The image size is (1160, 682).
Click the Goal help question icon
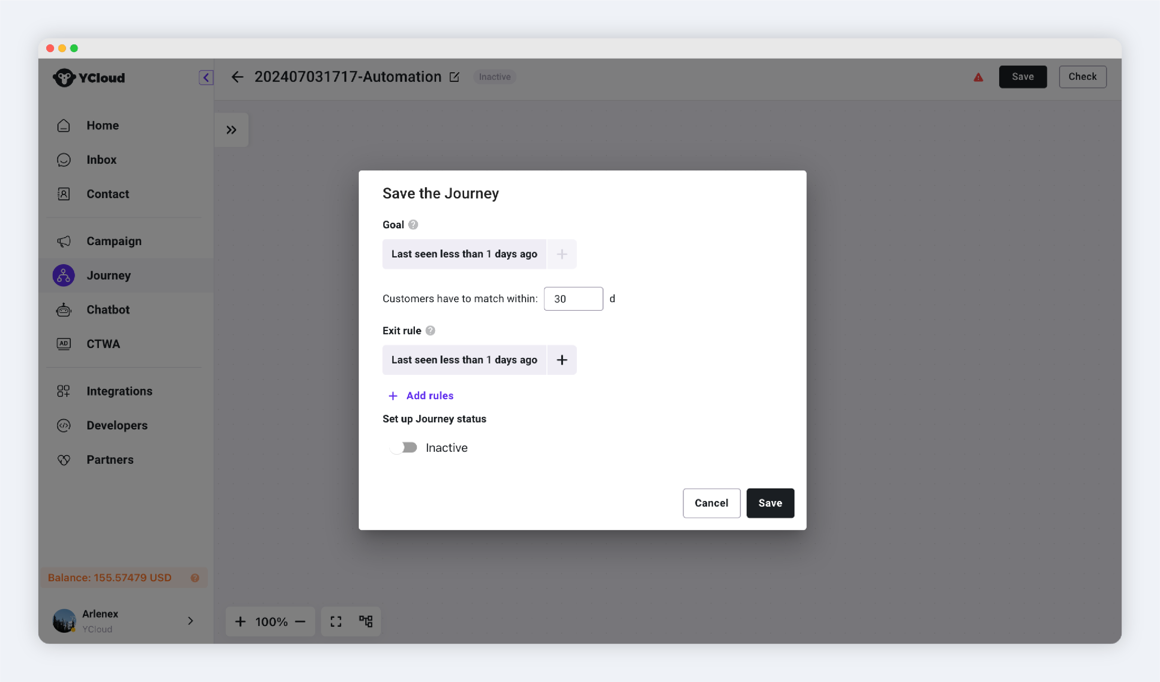coord(413,225)
